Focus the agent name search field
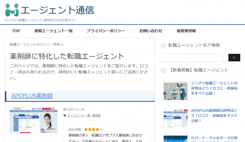245x142 pixels. pyautogui.click(x=191, y=58)
